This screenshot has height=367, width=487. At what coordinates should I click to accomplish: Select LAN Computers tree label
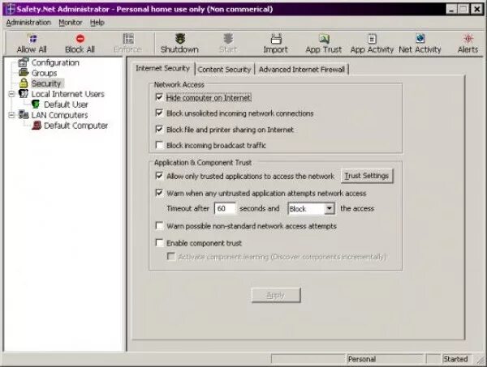59,115
